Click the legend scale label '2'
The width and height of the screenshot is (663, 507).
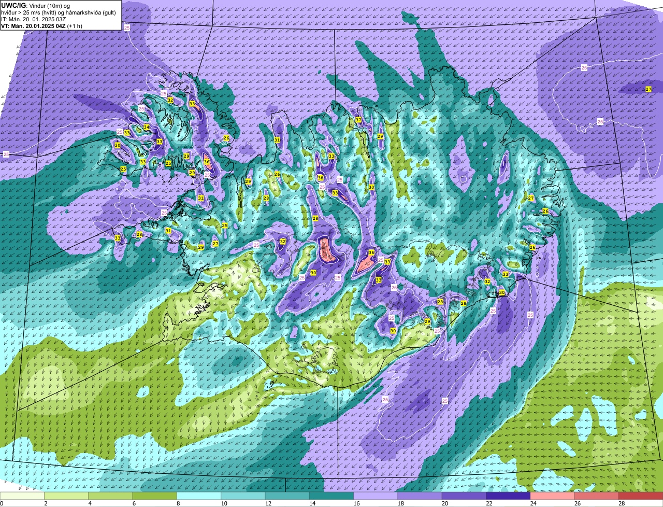[46, 503]
